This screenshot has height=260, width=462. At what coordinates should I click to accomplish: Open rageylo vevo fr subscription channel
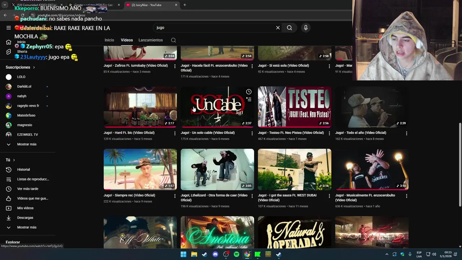coord(27,106)
